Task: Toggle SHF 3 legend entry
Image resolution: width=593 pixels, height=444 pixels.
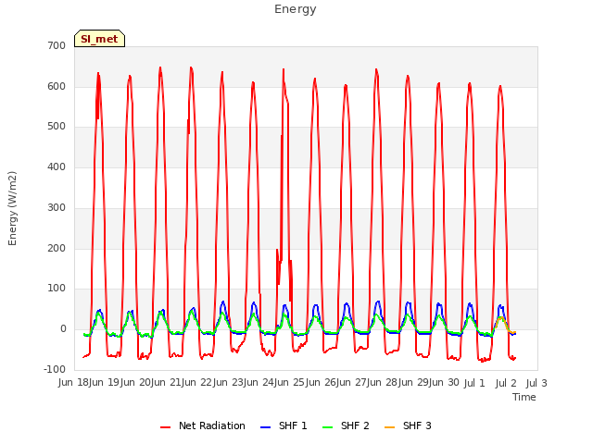Action: coord(408,425)
